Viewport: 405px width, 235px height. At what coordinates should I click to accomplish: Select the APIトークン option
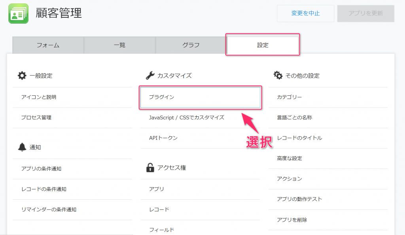[200, 138]
